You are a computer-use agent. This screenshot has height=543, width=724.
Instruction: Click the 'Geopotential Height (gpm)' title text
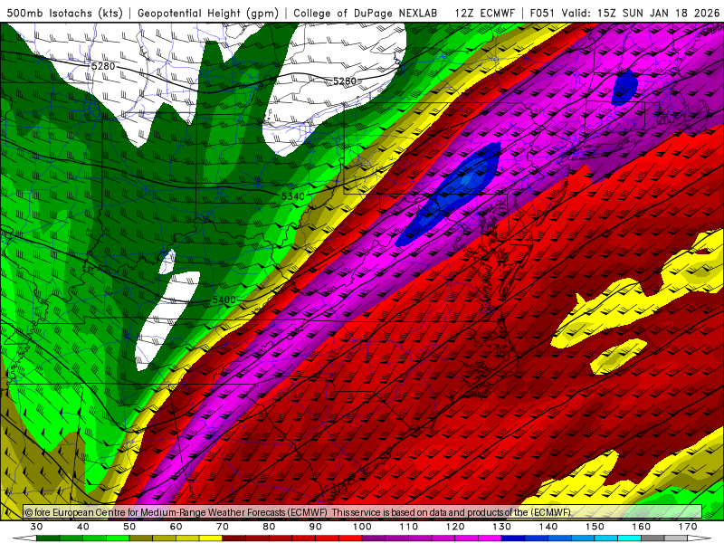click(208, 13)
